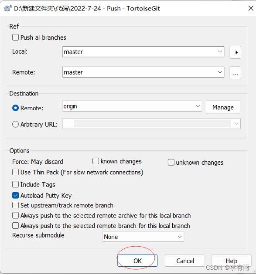Check Always push to selected remote branch
This screenshot has height=275, width=256.
tap(15, 226)
